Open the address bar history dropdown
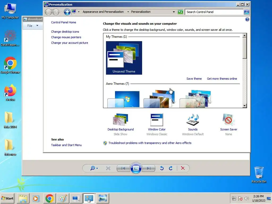 [x=174, y=12]
